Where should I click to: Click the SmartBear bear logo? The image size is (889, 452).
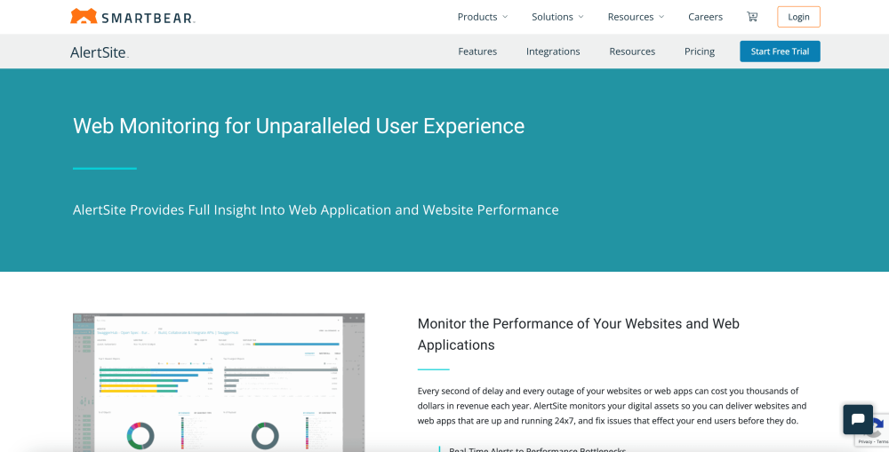[84, 16]
